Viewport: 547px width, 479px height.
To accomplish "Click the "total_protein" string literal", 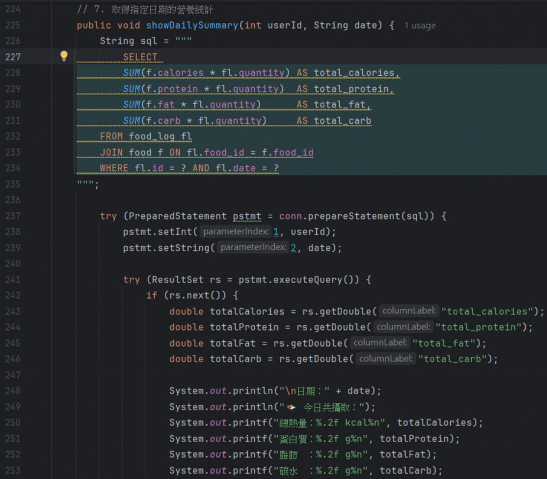I will pyautogui.click(x=479, y=327).
